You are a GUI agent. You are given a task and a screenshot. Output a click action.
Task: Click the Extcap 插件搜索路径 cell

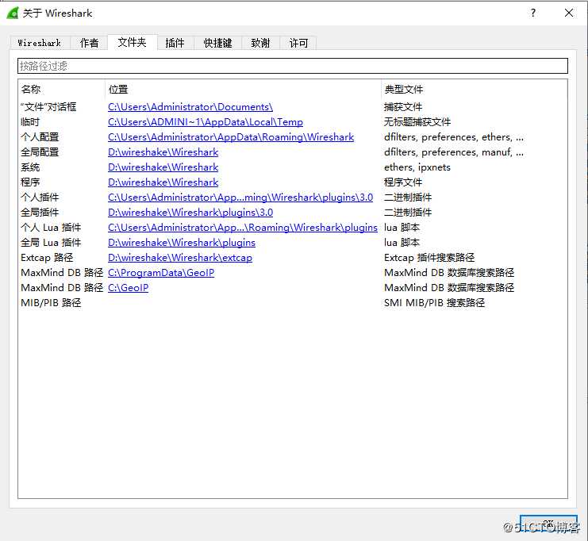click(x=429, y=257)
